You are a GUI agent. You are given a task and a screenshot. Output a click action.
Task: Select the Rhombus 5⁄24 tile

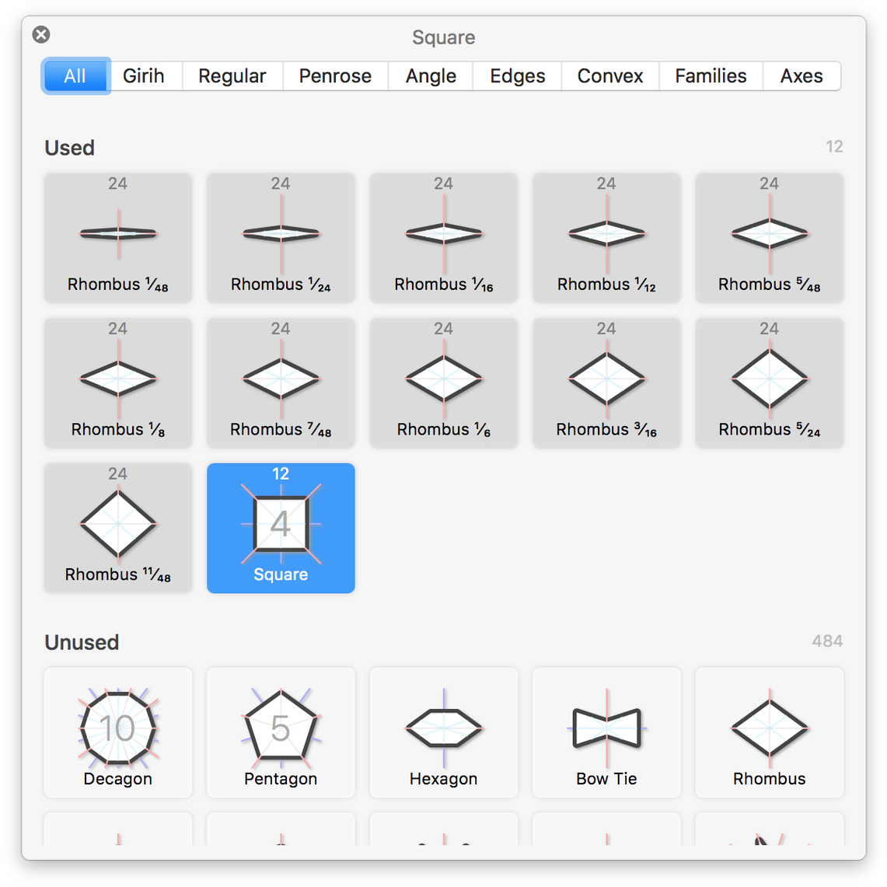tap(769, 382)
